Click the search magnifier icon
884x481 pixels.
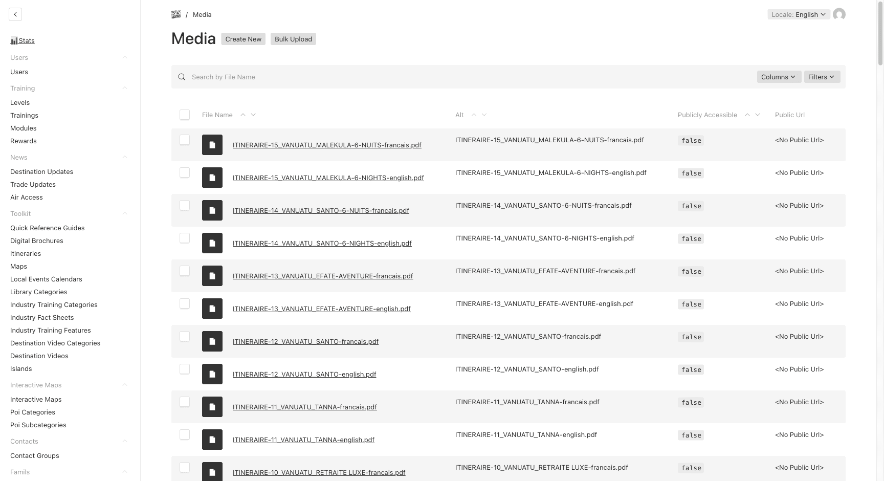tap(182, 77)
